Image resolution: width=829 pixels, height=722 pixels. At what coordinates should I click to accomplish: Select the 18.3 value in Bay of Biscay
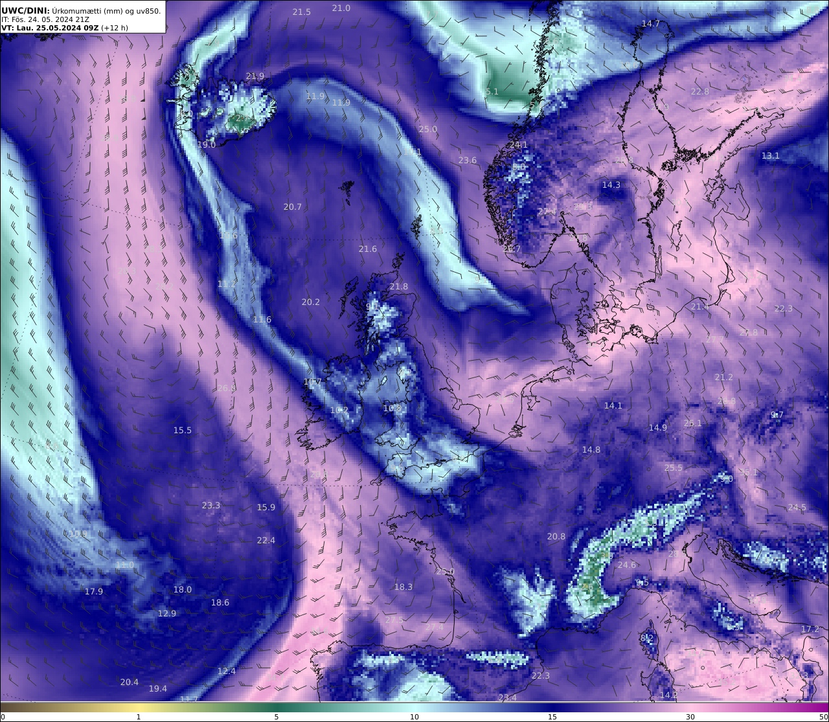(403, 587)
